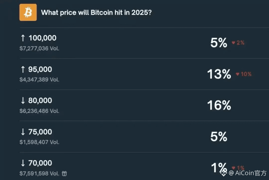This screenshot has height=180, width=269.
Task: Select the 95,000 price outcome label
Action: click(40, 69)
